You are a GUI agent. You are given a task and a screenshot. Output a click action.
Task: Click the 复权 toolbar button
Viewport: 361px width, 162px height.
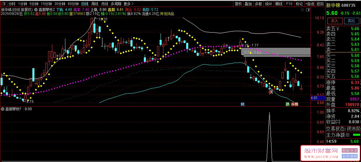(x=238, y=4)
